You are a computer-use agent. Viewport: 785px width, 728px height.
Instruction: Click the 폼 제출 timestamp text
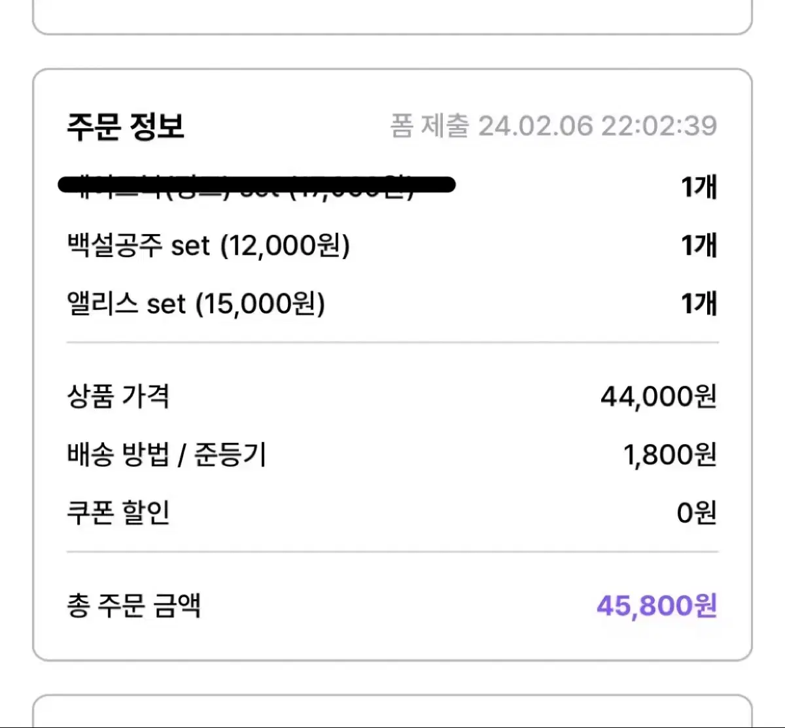(x=553, y=126)
